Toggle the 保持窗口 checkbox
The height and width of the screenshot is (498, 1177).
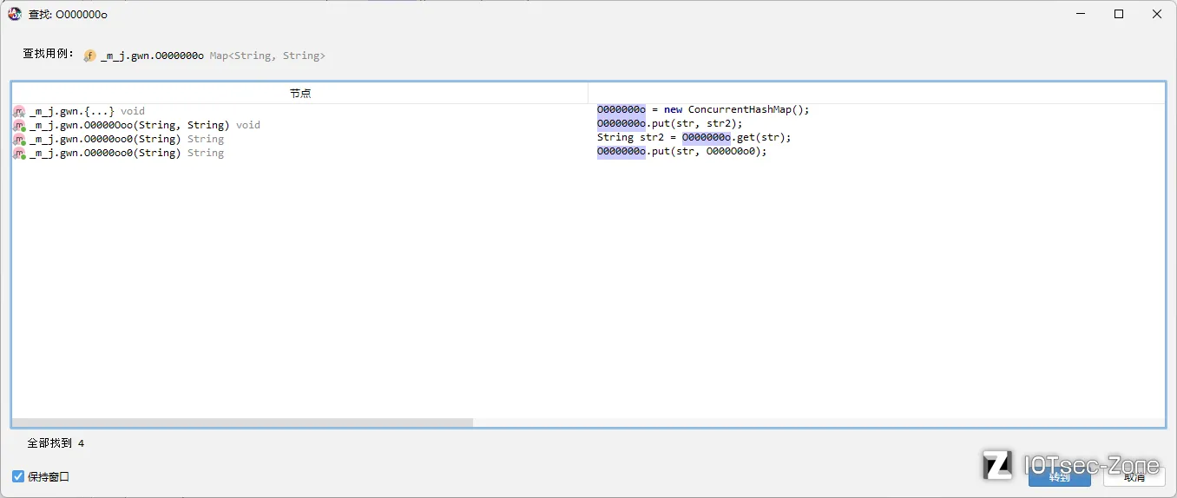coord(18,476)
